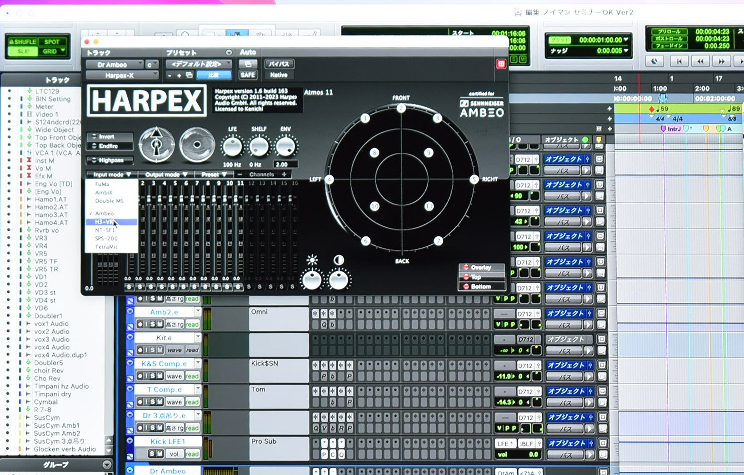Click the channels minus button in Harpex
Viewport: 744px width, 475px height.
tap(240, 175)
